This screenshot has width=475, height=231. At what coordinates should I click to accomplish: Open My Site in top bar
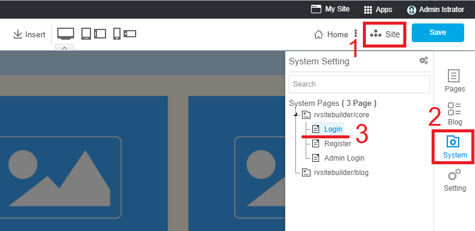[330, 9]
